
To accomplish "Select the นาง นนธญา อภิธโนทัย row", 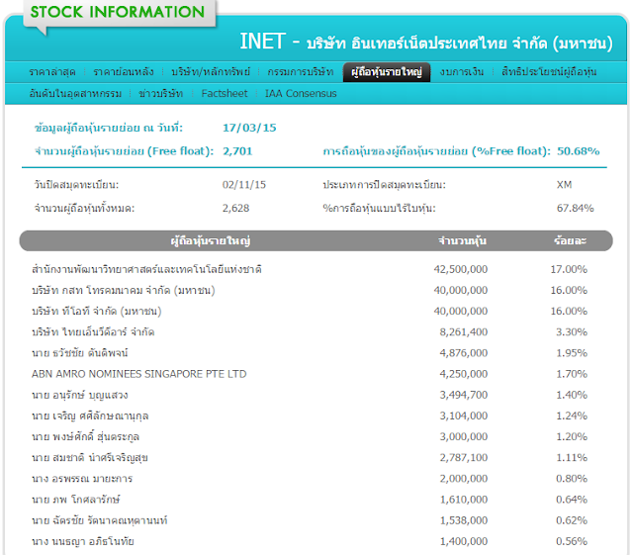I will pyautogui.click(x=310, y=542).
